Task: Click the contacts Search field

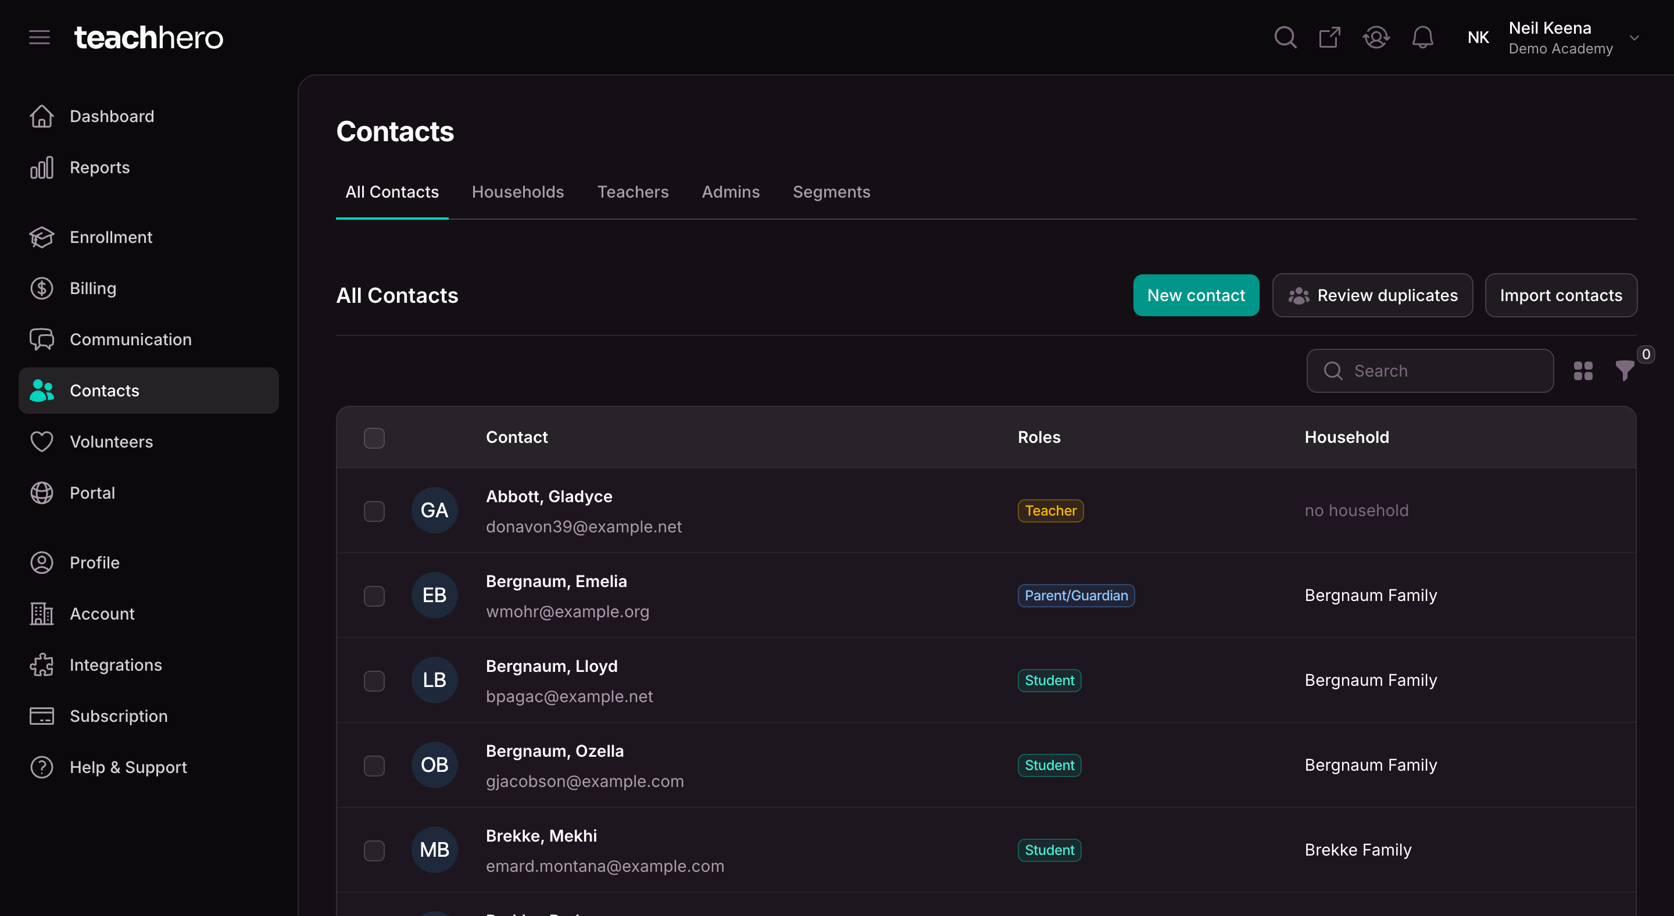Action: [x=1430, y=371]
